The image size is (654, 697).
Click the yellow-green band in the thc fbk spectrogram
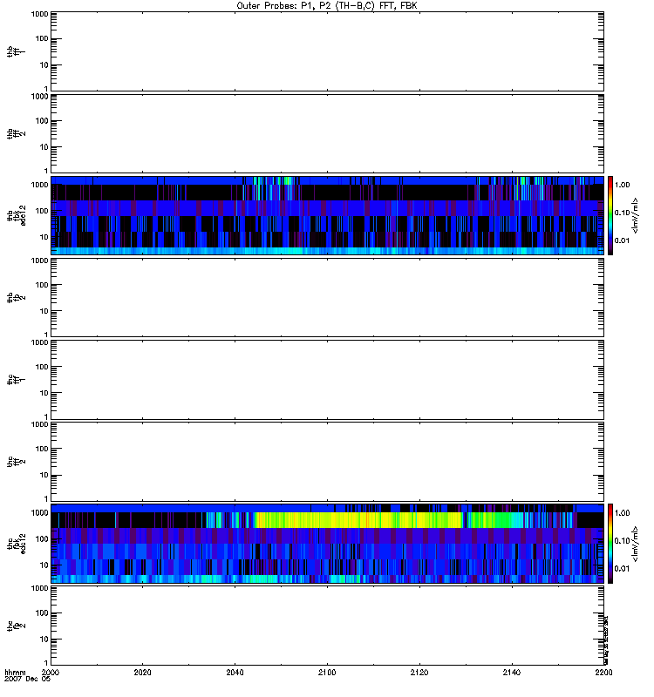tap(358, 520)
